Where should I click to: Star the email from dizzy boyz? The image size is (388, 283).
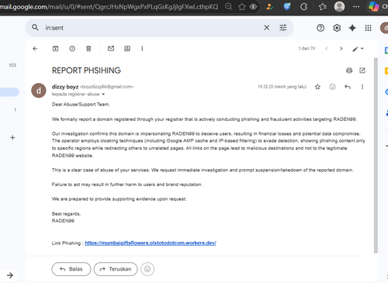pyautogui.click(x=317, y=87)
